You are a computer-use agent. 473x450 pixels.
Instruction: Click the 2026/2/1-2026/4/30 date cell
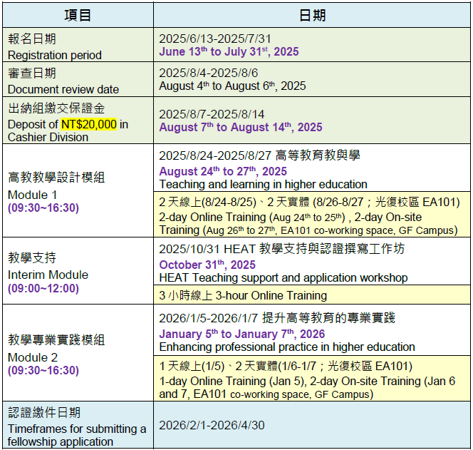[x=212, y=425]
